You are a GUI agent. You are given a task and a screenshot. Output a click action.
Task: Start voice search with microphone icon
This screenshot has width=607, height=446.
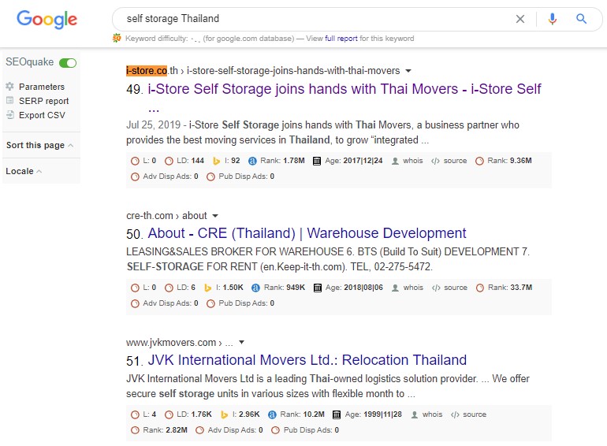553,19
